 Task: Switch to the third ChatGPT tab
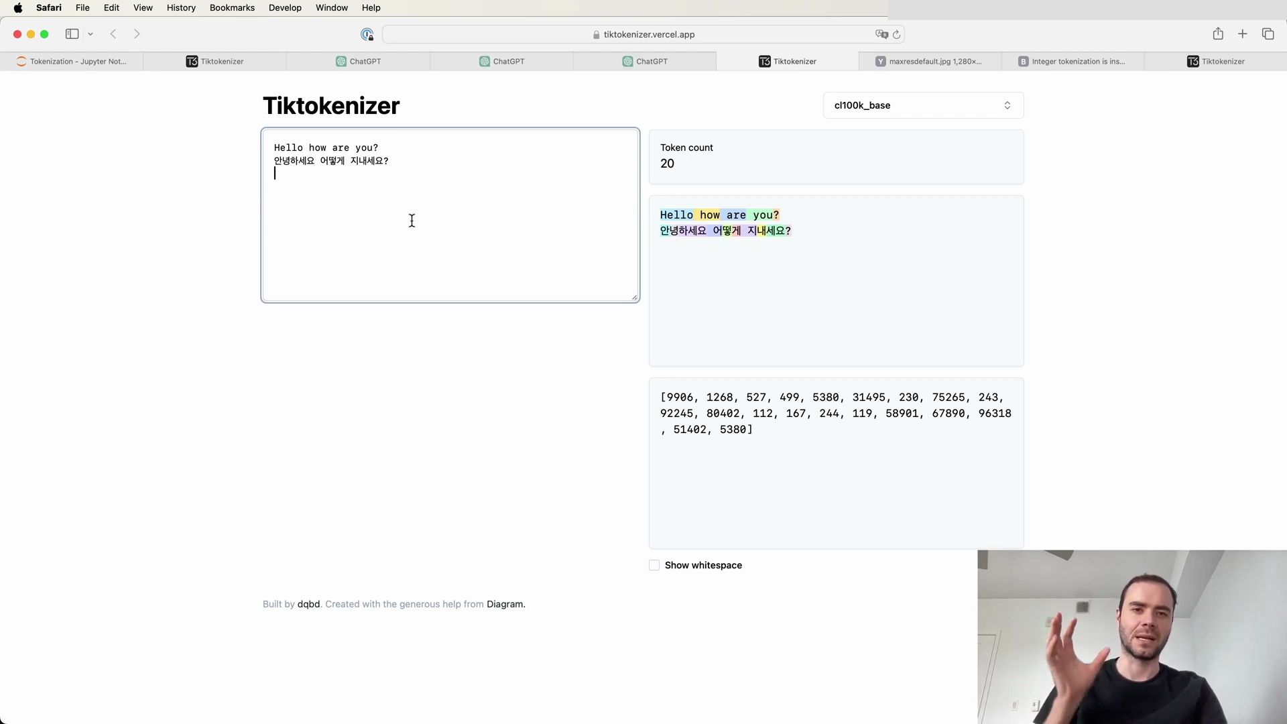pos(645,62)
